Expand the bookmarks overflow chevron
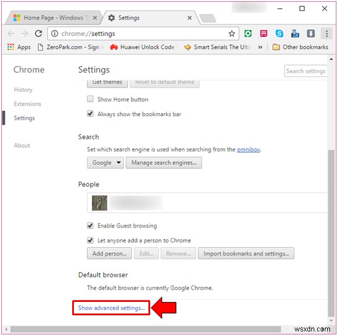Image resolution: width=337 pixels, height=335 pixels. click(x=260, y=47)
